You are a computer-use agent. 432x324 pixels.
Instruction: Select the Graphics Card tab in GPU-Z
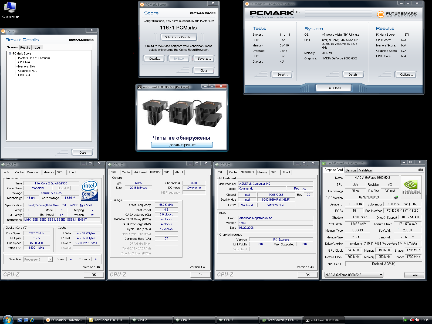(333, 170)
